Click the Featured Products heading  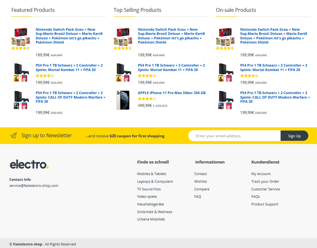pyautogui.click(x=33, y=10)
